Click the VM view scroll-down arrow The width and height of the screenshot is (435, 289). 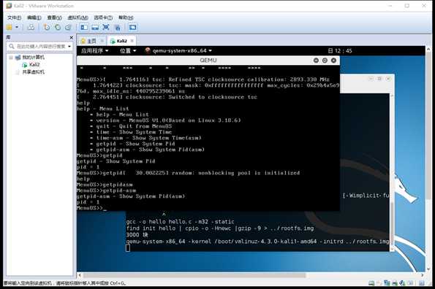(x=428, y=269)
